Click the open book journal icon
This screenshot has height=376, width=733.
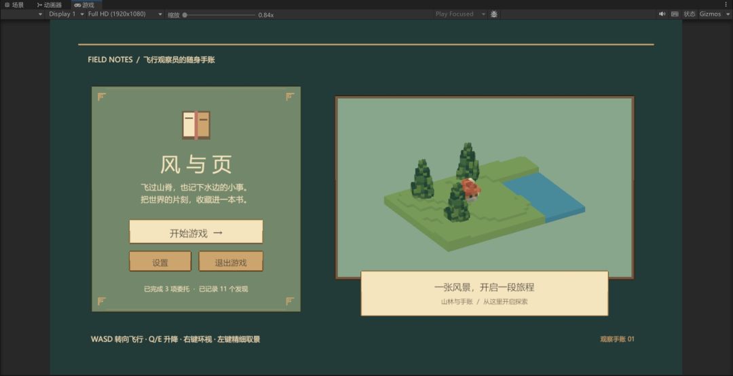pyautogui.click(x=196, y=125)
